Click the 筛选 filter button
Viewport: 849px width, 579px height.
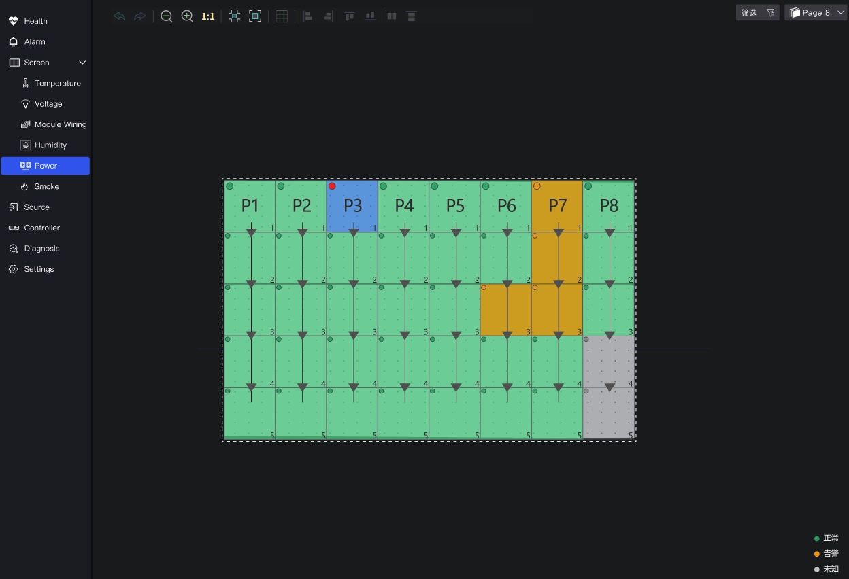tap(756, 12)
